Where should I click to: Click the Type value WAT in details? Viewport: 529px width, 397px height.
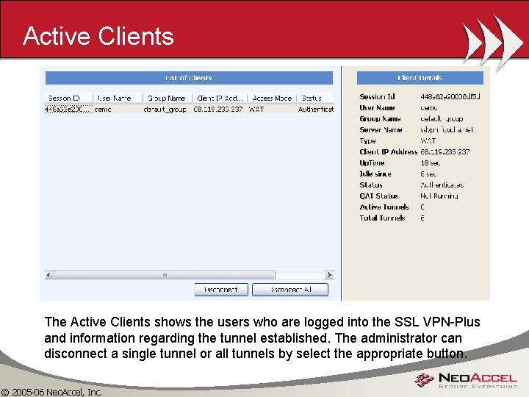[x=428, y=141]
